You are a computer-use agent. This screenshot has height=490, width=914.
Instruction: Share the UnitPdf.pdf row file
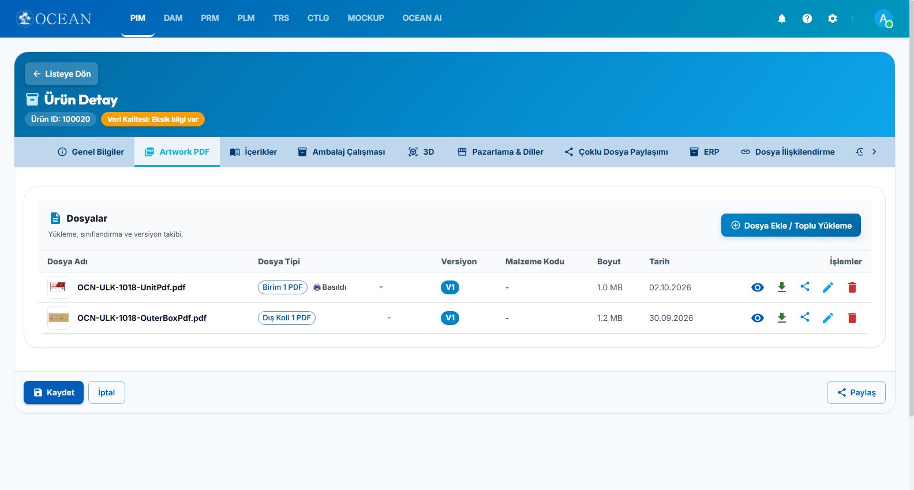pyautogui.click(x=805, y=287)
